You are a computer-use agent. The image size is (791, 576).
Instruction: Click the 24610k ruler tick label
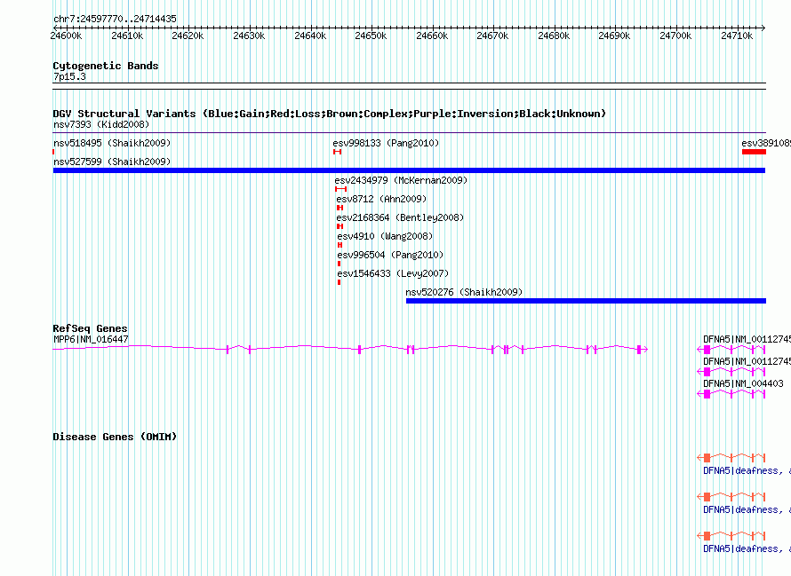(127, 36)
